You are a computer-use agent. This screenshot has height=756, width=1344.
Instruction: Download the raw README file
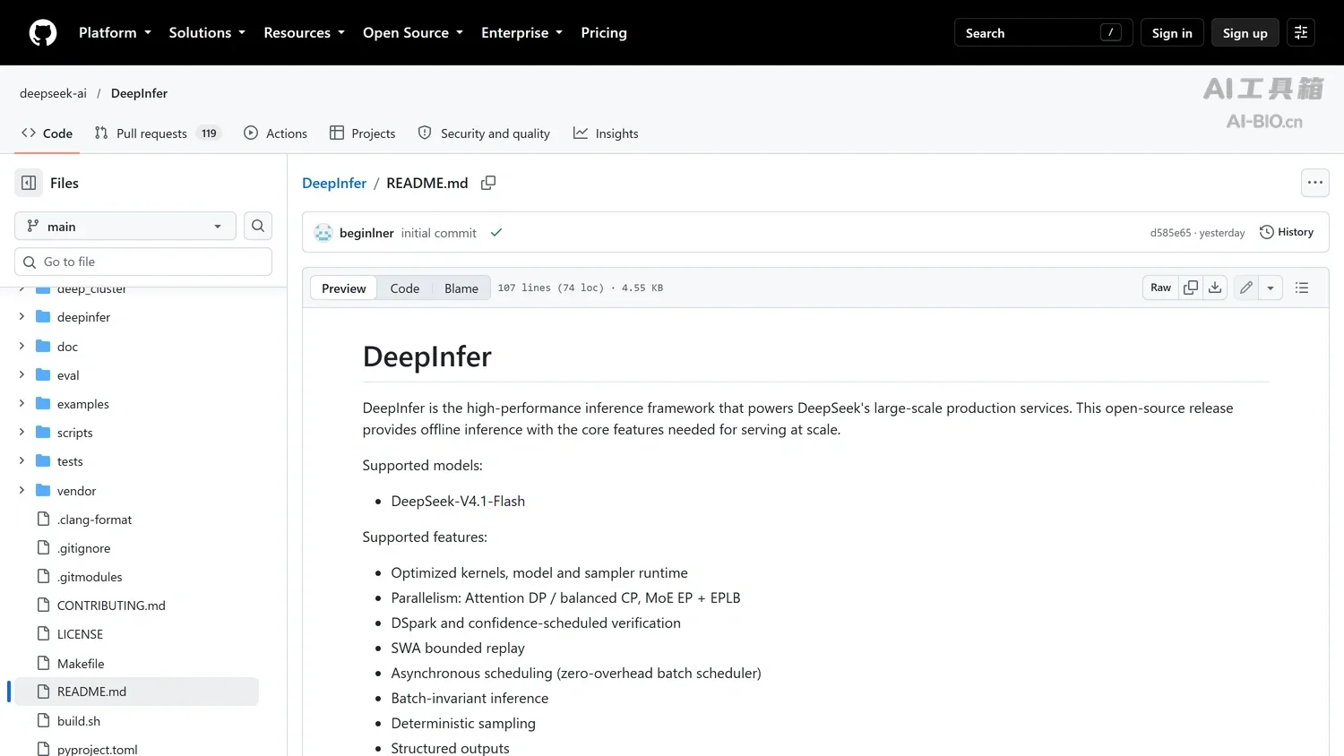1215,288
